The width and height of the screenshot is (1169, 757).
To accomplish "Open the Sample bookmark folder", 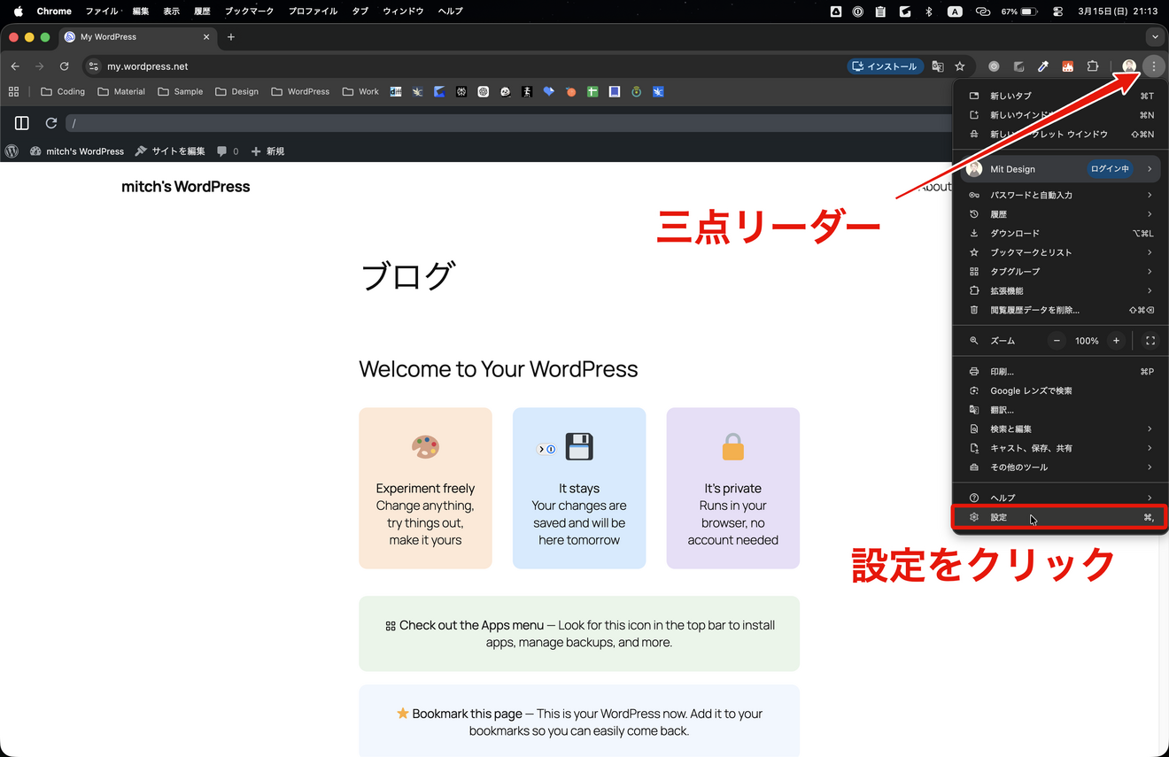I will pos(180,91).
